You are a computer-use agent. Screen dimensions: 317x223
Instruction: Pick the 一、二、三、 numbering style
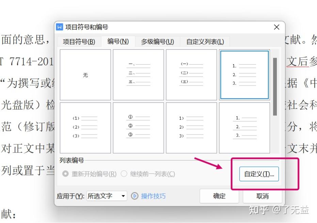(138, 75)
